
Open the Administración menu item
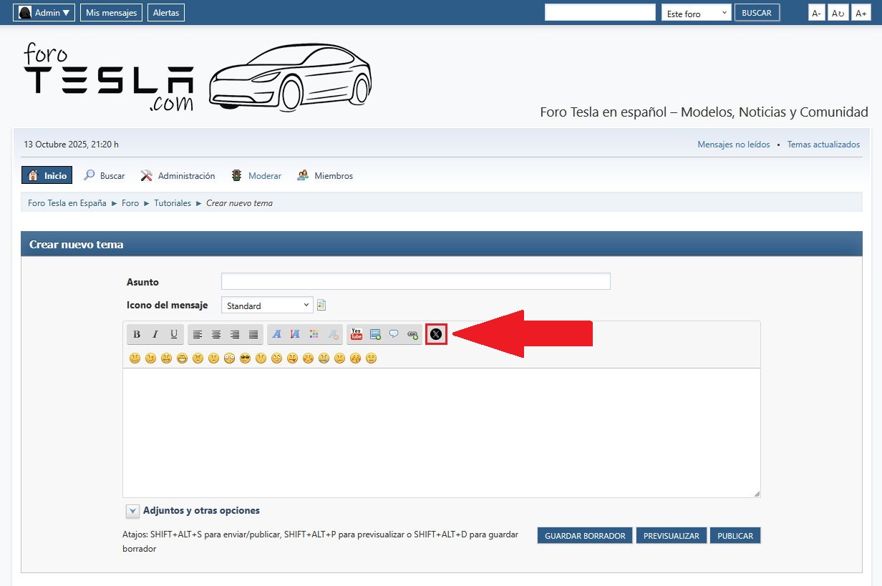point(185,175)
